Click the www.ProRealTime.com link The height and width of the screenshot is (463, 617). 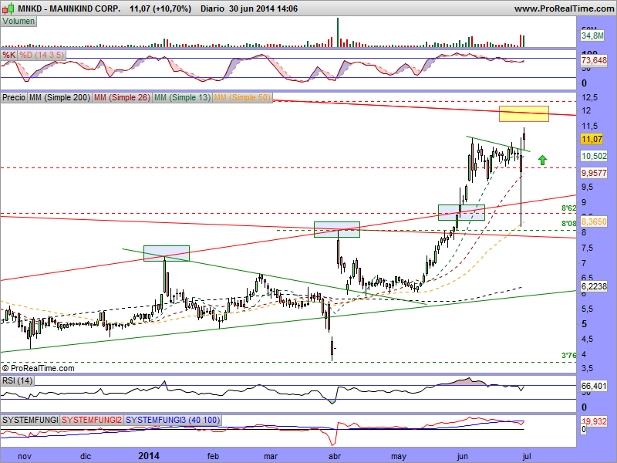point(564,8)
